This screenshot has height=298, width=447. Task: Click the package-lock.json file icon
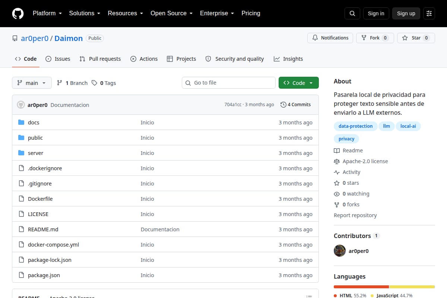21,260
